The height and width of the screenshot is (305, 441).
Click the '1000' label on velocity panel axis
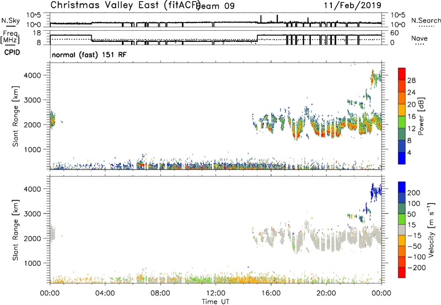click(x=32, y=263)
